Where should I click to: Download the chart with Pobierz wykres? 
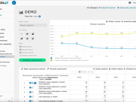pos(113,22)
